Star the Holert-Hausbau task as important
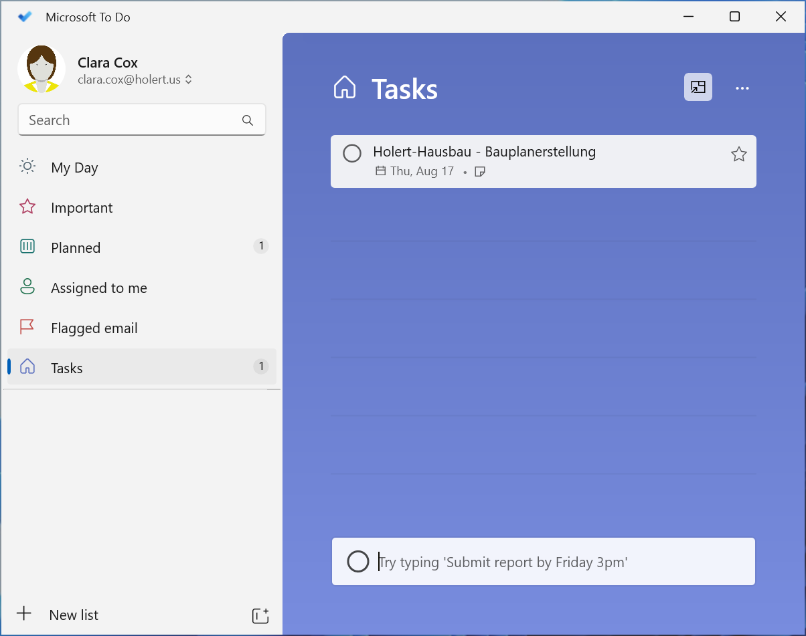806x636 pixels. pyautogui.click(x=738, y=154)
